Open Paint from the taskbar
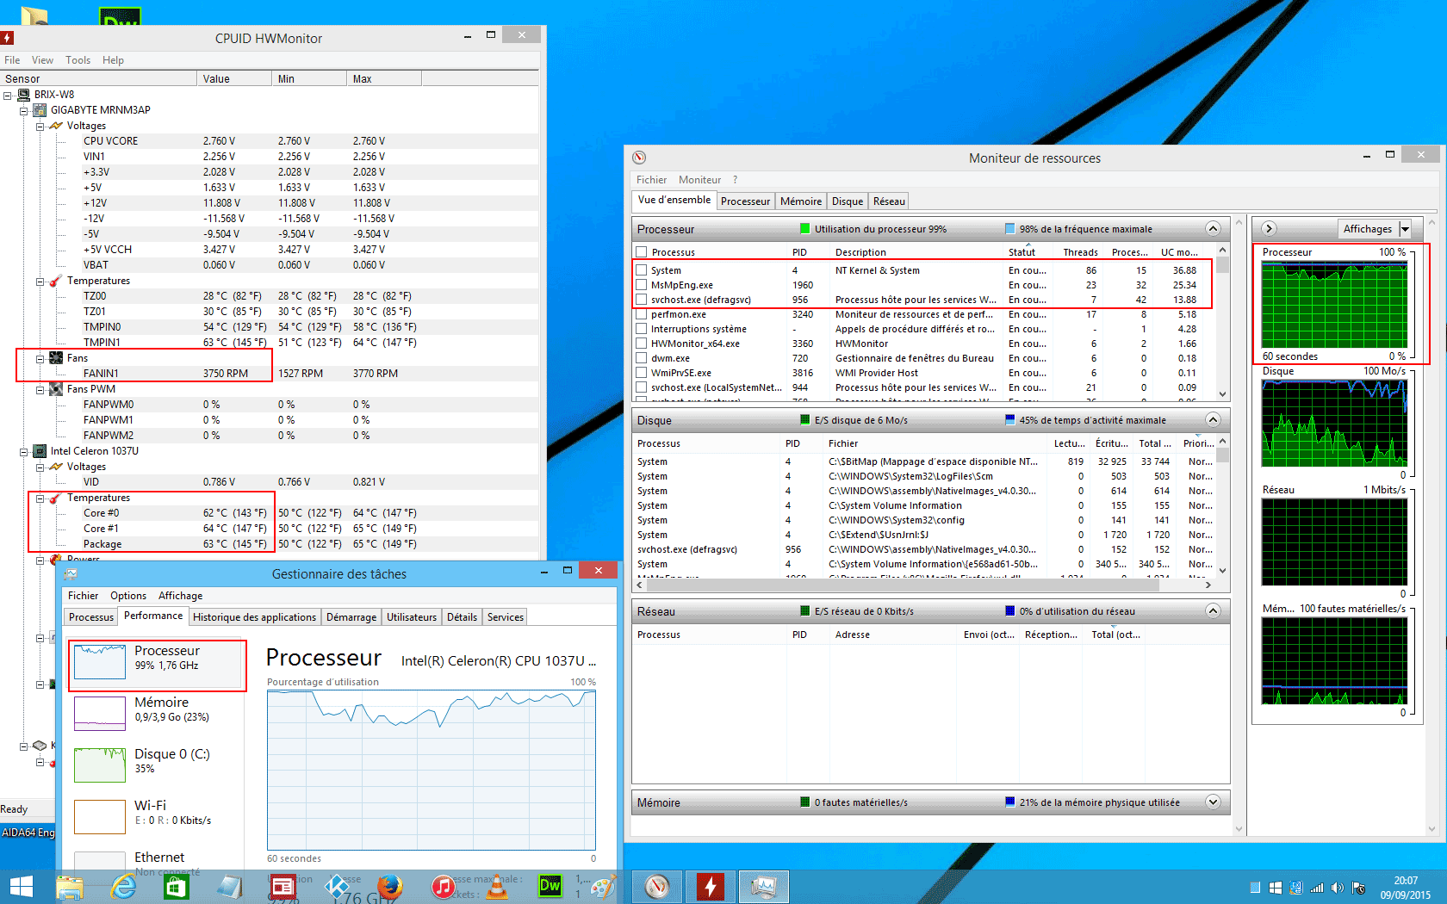This screenshot has height=904, width=1447. [603, 887]
